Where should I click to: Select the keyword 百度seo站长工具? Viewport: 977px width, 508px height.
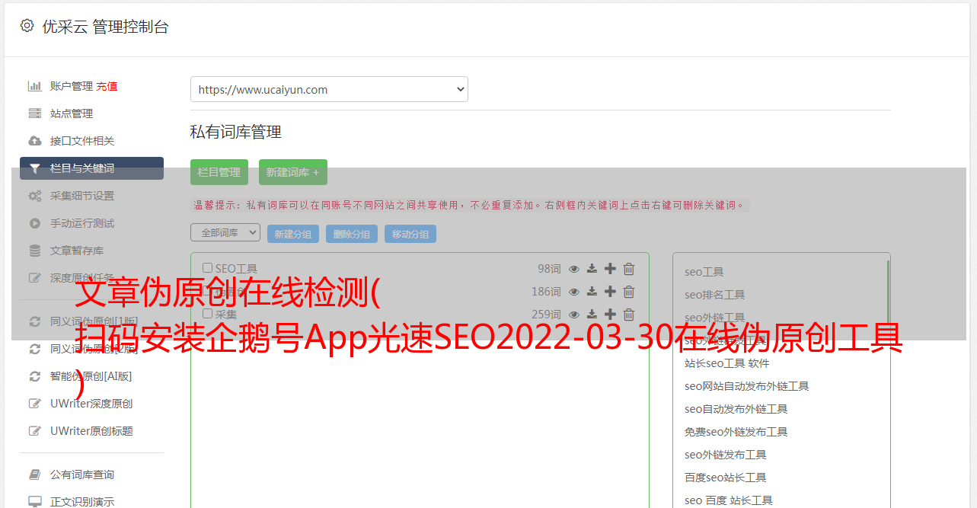[725, 478]
